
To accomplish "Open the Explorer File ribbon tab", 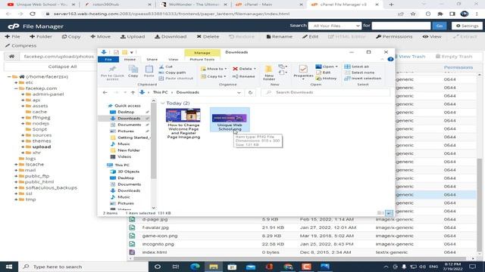I will click(108, 59).
